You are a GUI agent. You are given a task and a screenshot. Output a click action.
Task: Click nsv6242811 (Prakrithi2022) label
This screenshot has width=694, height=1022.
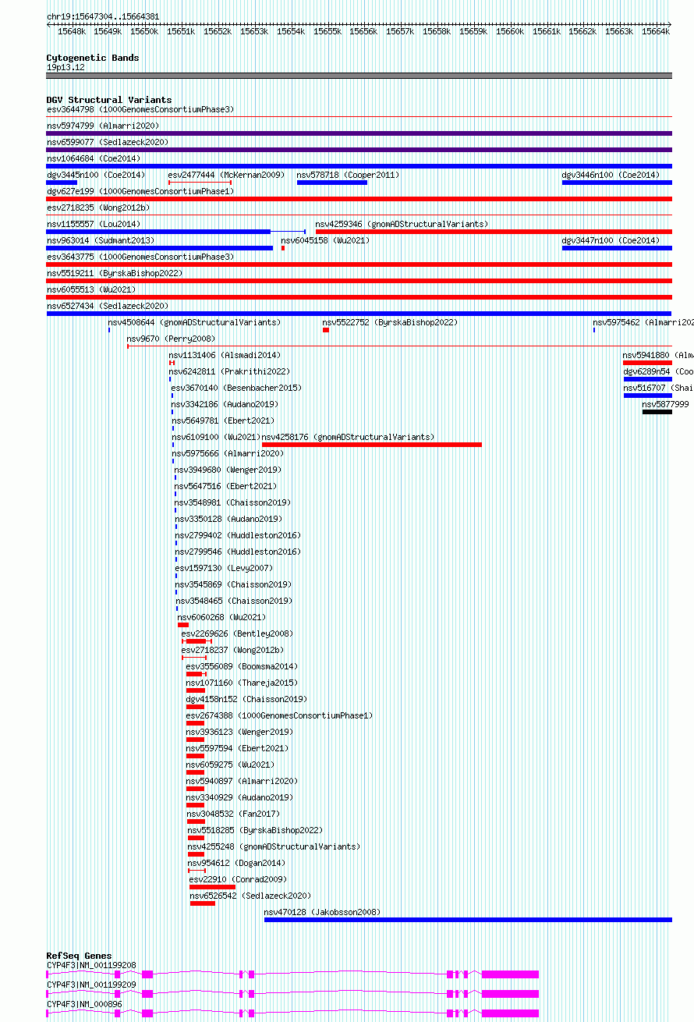click(x=230, y=371)
